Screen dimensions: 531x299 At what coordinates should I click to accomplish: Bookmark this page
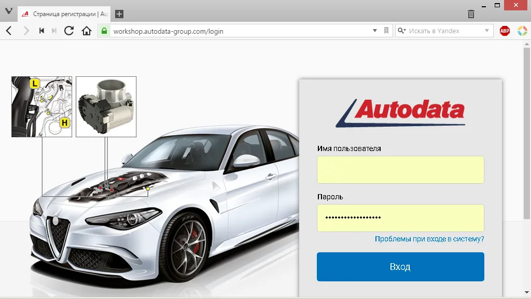pyautogui.click(x=386, y=31)
